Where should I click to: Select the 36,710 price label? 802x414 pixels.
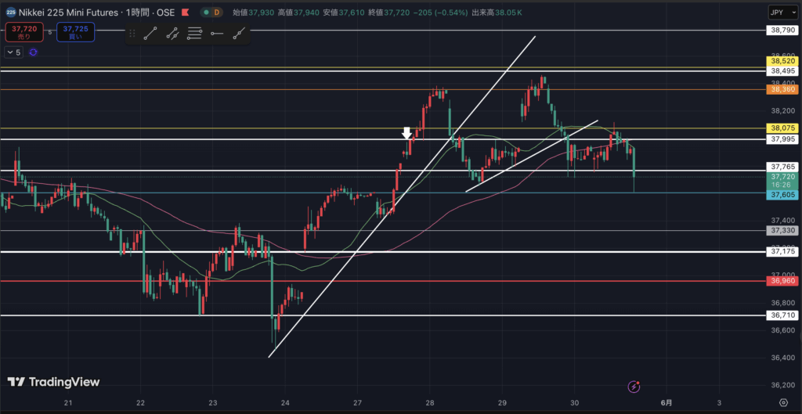[781, 315]
